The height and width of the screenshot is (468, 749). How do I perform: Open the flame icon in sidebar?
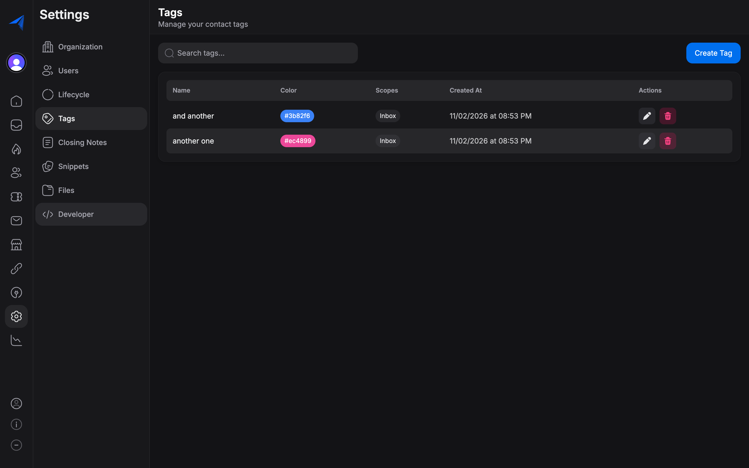[x=16, y=149]
